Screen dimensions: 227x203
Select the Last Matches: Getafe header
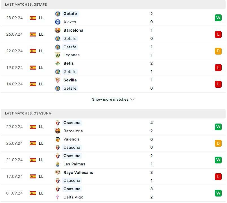pyautogui.click(x=26, y=5)
